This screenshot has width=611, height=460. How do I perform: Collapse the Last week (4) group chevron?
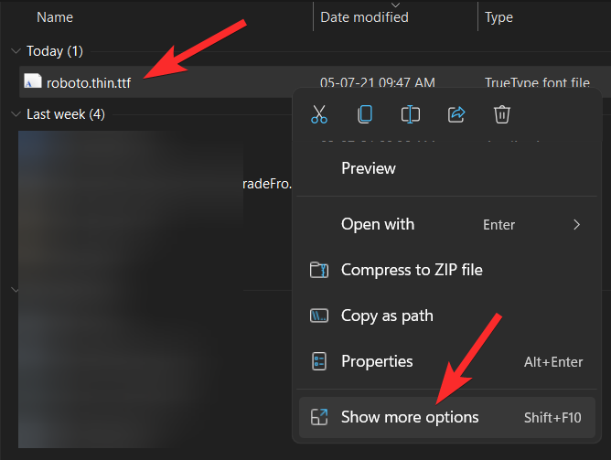pos(15,114)
